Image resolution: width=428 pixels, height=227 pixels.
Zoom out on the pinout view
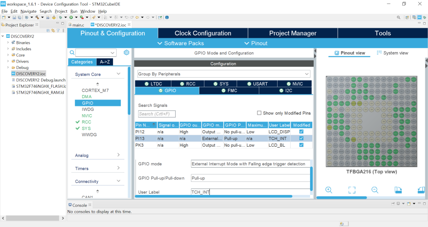tap(375, 190)
